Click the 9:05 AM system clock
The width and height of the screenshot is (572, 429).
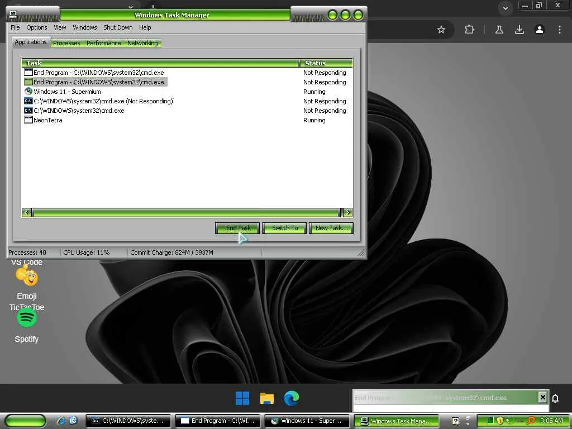(x=551, y=421)
